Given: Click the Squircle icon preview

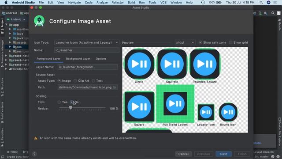Looking at the screenshot, I should (x=172, y=64).
